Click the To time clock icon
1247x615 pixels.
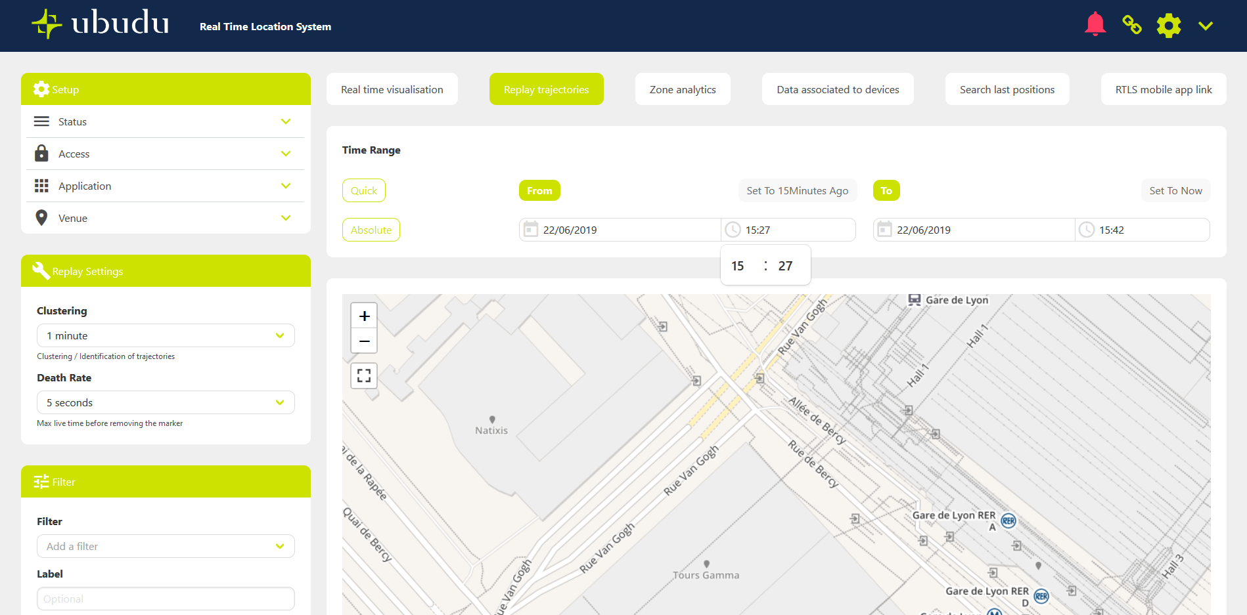[1087, 230]
